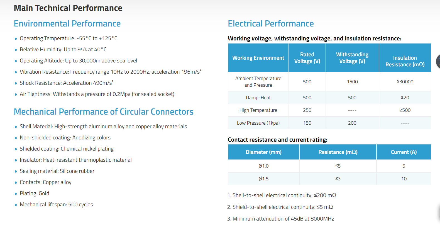Click the ≥30000 insulation resistance value
440x225 pixels.
pyautogui.click(x=405, y=82)
